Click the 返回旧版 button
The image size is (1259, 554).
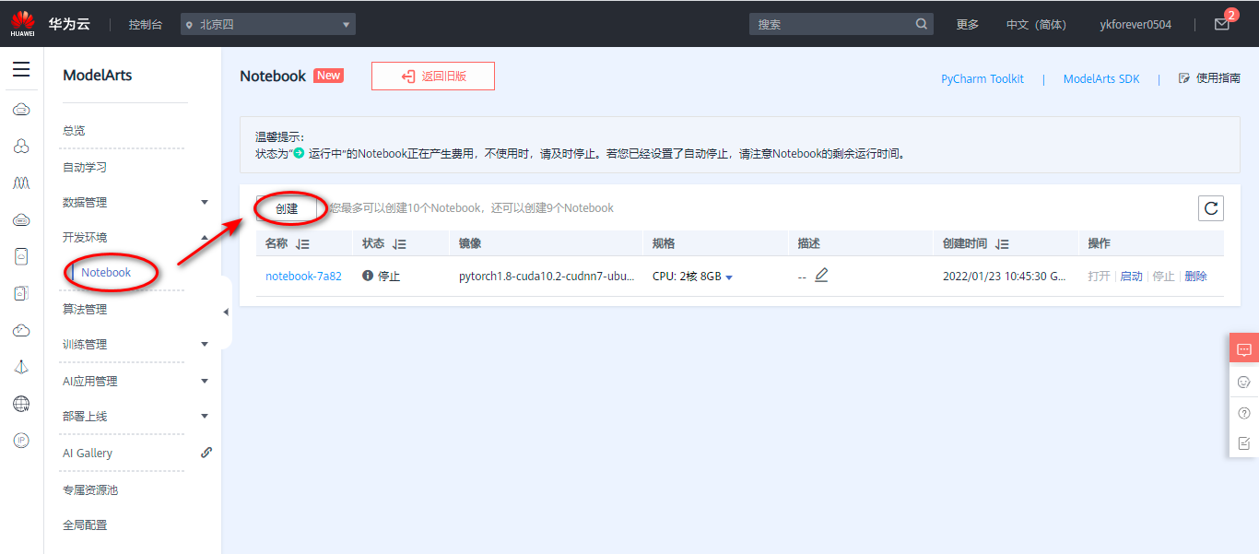(x=433, y=77)
